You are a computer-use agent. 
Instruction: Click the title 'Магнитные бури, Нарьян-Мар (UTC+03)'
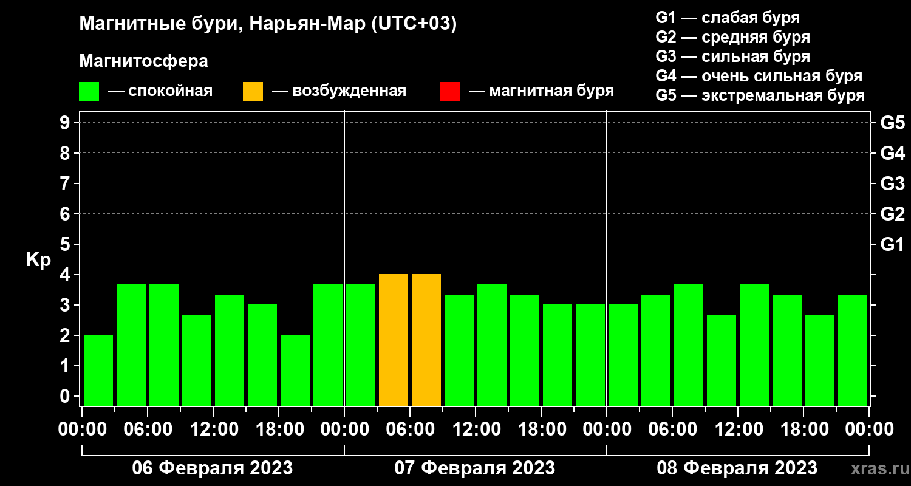(268, 24)
